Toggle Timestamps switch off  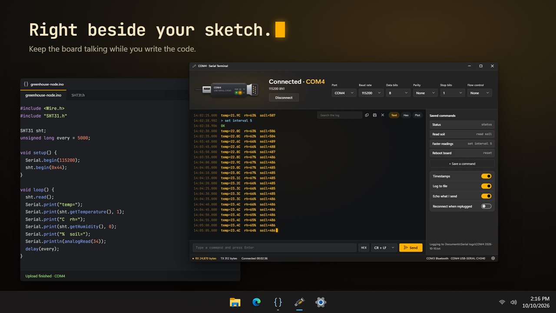(486, 176)
